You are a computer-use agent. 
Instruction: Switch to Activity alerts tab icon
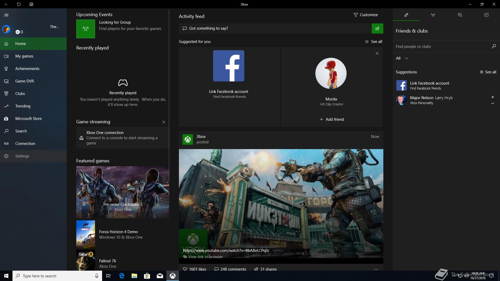(x=486, y=15)
